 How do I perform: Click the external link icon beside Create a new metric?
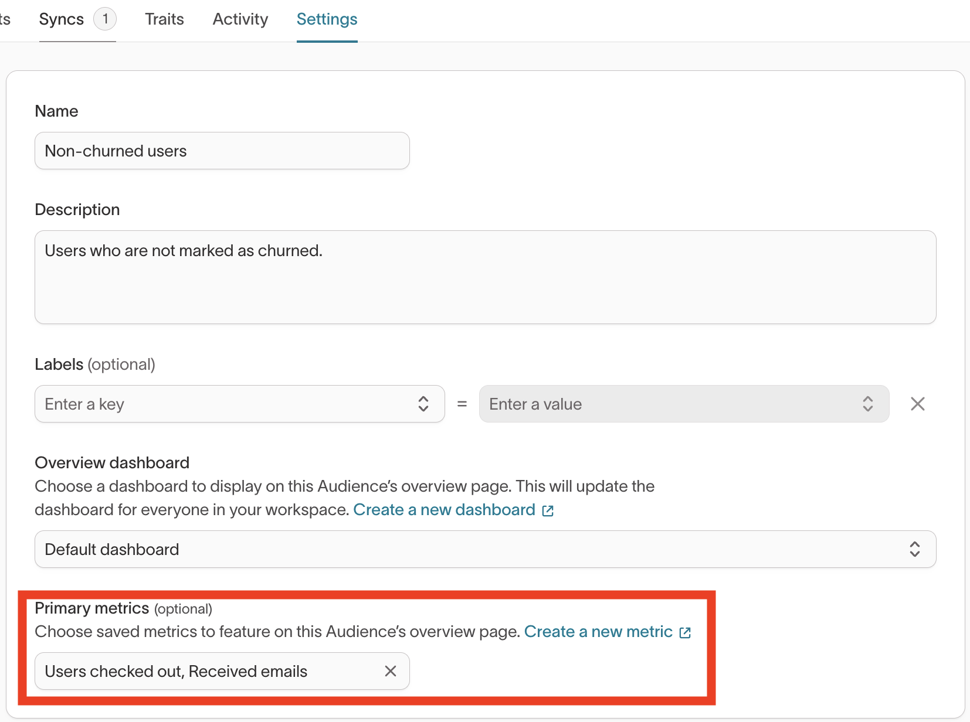[x=685, y=633]
